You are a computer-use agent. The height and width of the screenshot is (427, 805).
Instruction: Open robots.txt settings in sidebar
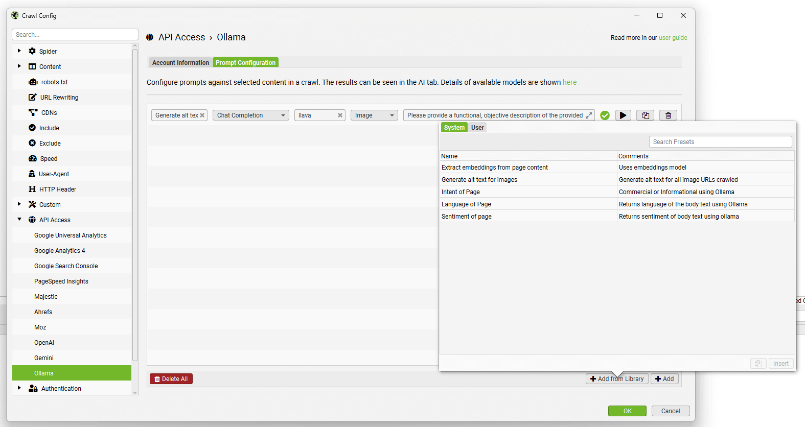click(54, 82)
